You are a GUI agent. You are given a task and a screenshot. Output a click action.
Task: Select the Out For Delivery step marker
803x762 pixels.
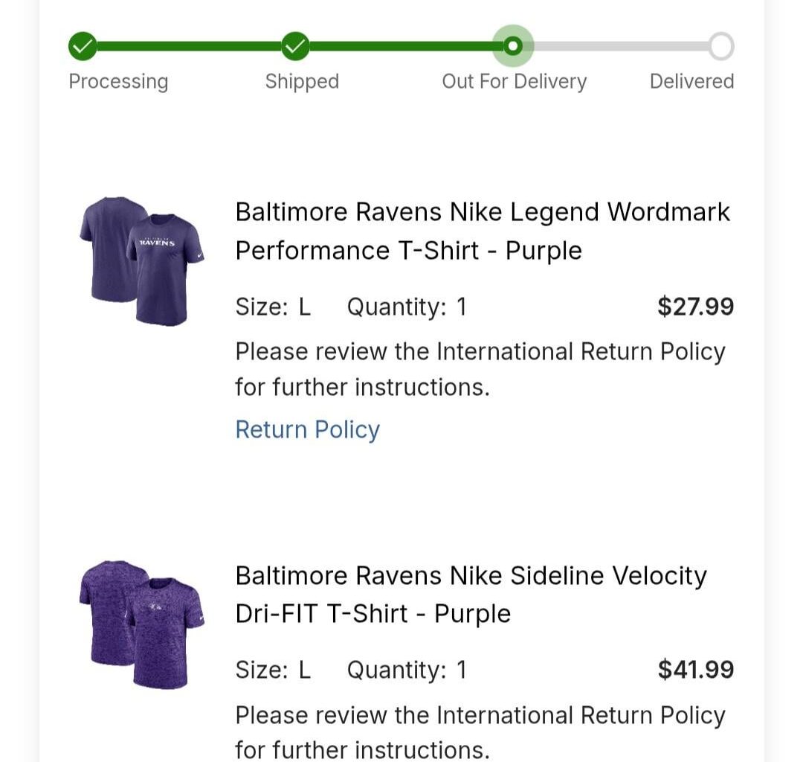point(513,46)
